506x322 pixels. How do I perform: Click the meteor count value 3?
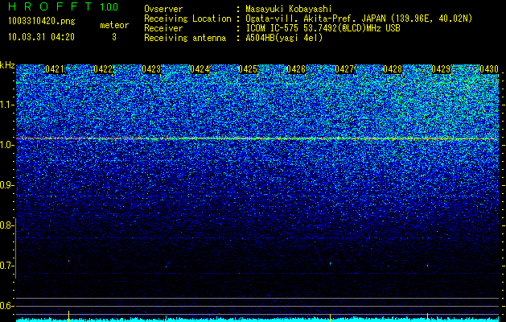[x=114, y=37]
